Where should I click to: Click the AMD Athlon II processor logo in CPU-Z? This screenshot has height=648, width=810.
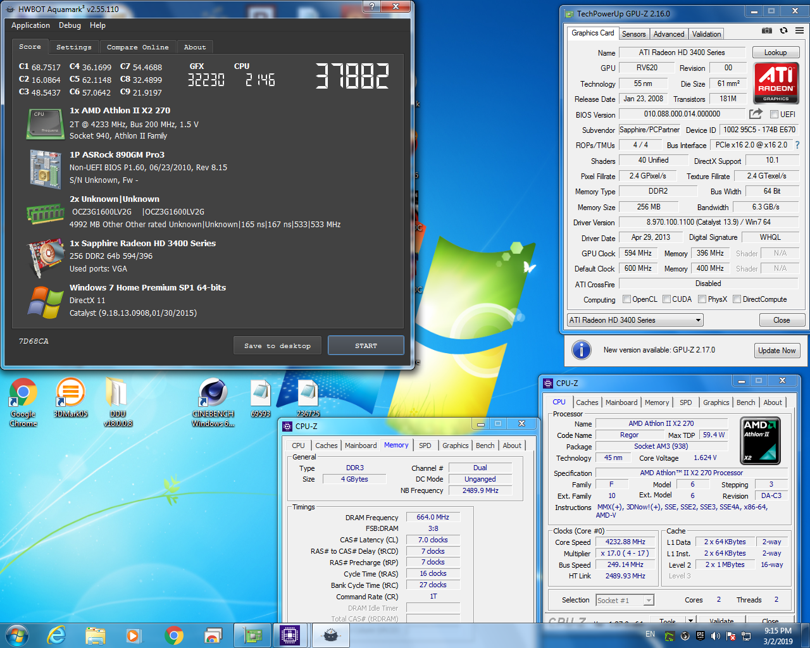tap(760, 440)
